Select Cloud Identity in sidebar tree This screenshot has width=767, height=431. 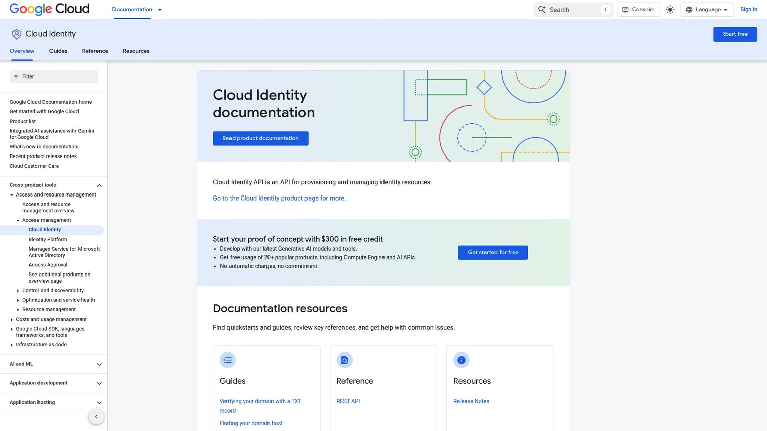click(52, 230)
